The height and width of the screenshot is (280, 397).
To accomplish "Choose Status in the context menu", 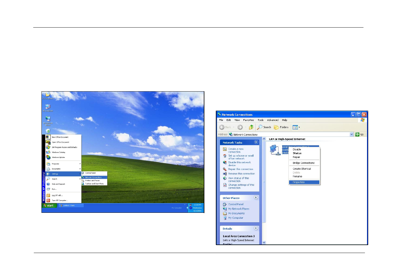I will (x=304, y=153).
